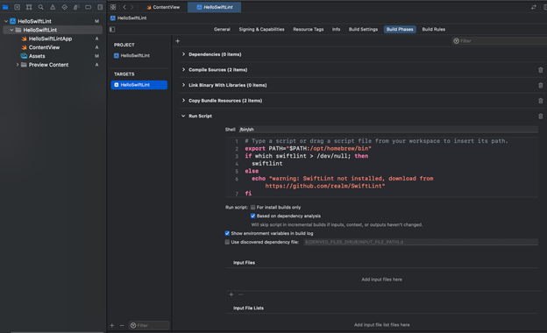Open the Report navigator
547x333 pixels.
click(100, 7)
